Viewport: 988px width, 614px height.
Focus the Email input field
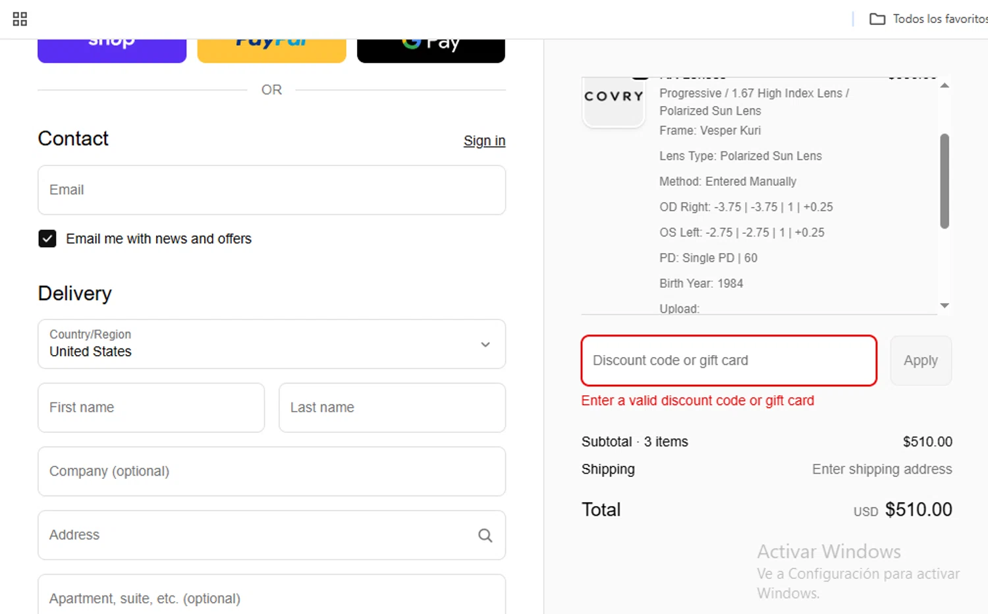pos(271,190)
